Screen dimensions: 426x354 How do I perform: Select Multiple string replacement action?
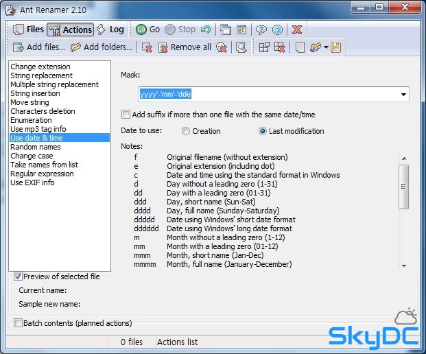(60, 84)
